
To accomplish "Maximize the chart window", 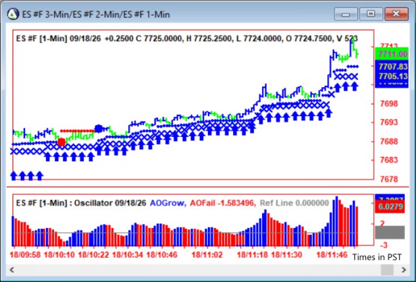I will click(x=371, y=14).
